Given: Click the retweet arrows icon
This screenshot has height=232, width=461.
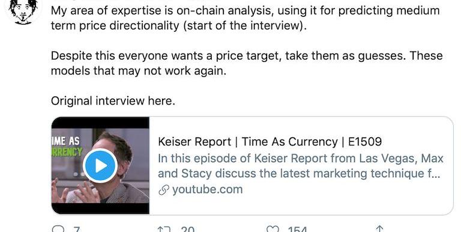Looking at the screenshot, I should 163,229.
